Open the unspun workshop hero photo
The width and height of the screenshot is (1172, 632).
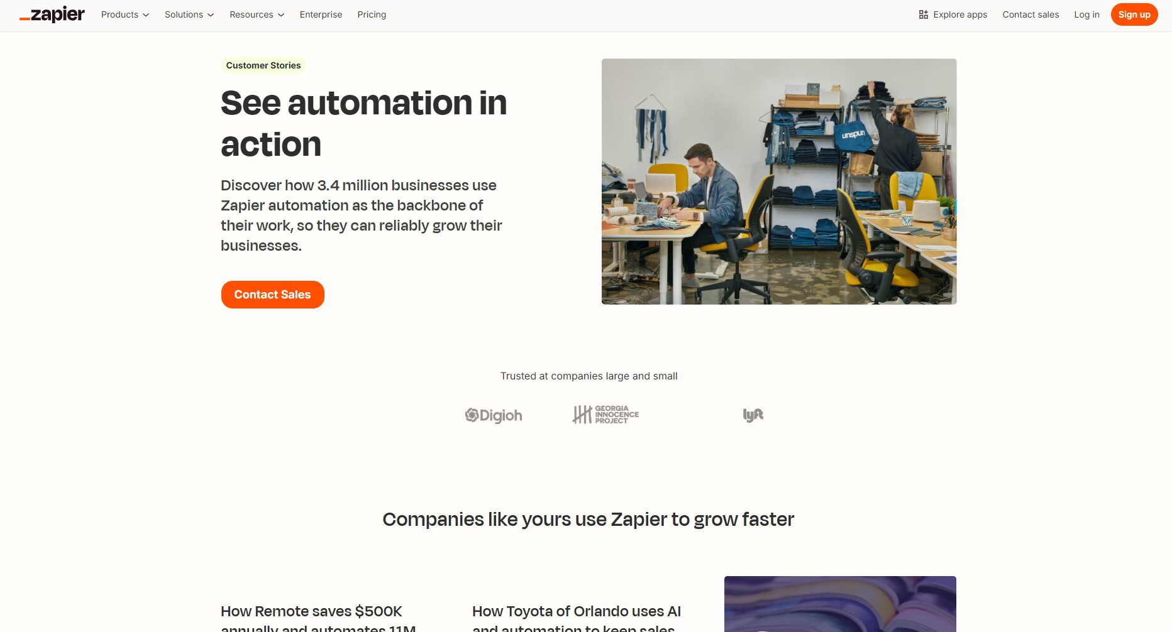(779, 182)
